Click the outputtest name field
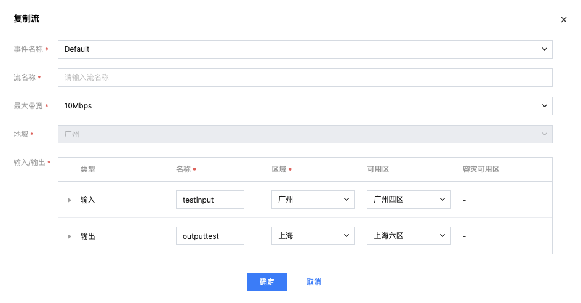 click(x=210, y=236)
